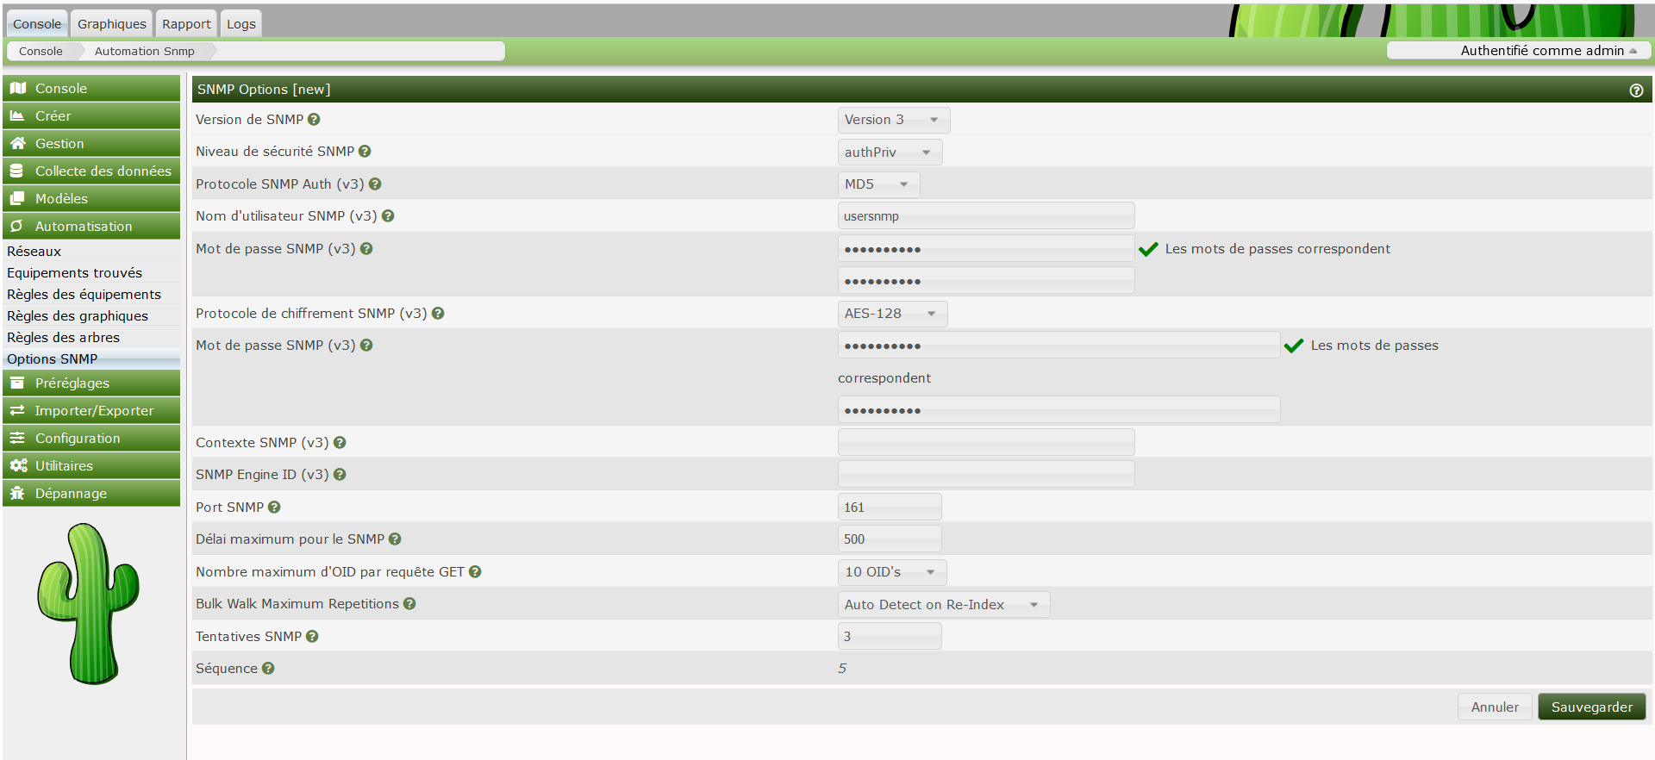Switch to the Graphiques tab
Screen dimensions: 1655x760
(111, 24)
